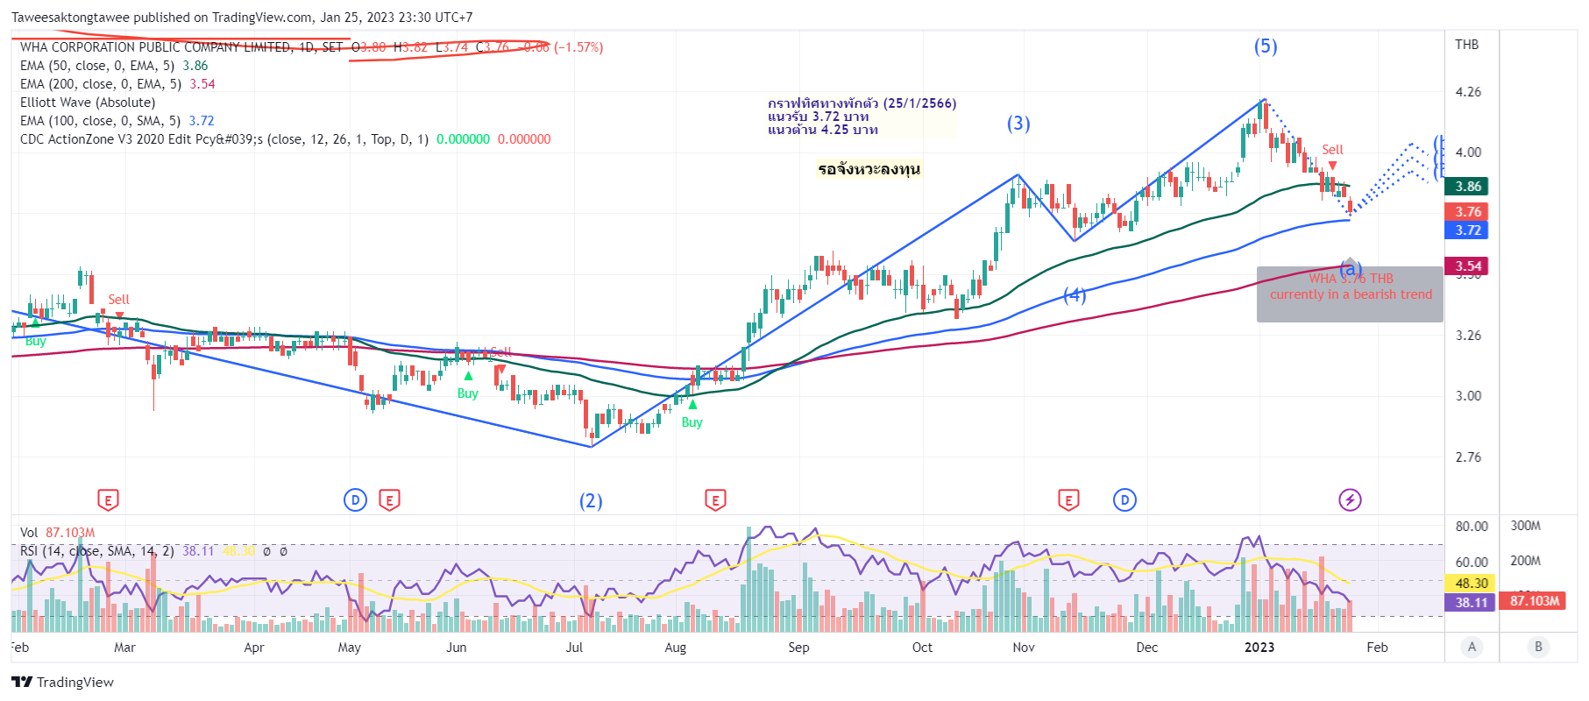The height and width of the screenshot is (701, 1589).
Task: Click the RSI indicator legend label
Action: point(97,551)
